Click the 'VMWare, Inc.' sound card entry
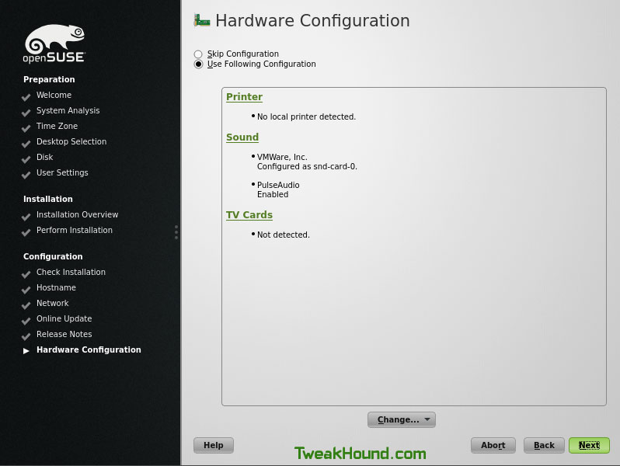The height and width of the screenshot is (466, 620). [282, 157]
